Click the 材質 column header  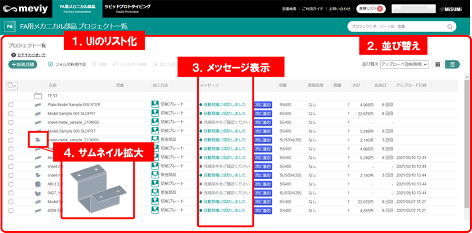point(283,85)
